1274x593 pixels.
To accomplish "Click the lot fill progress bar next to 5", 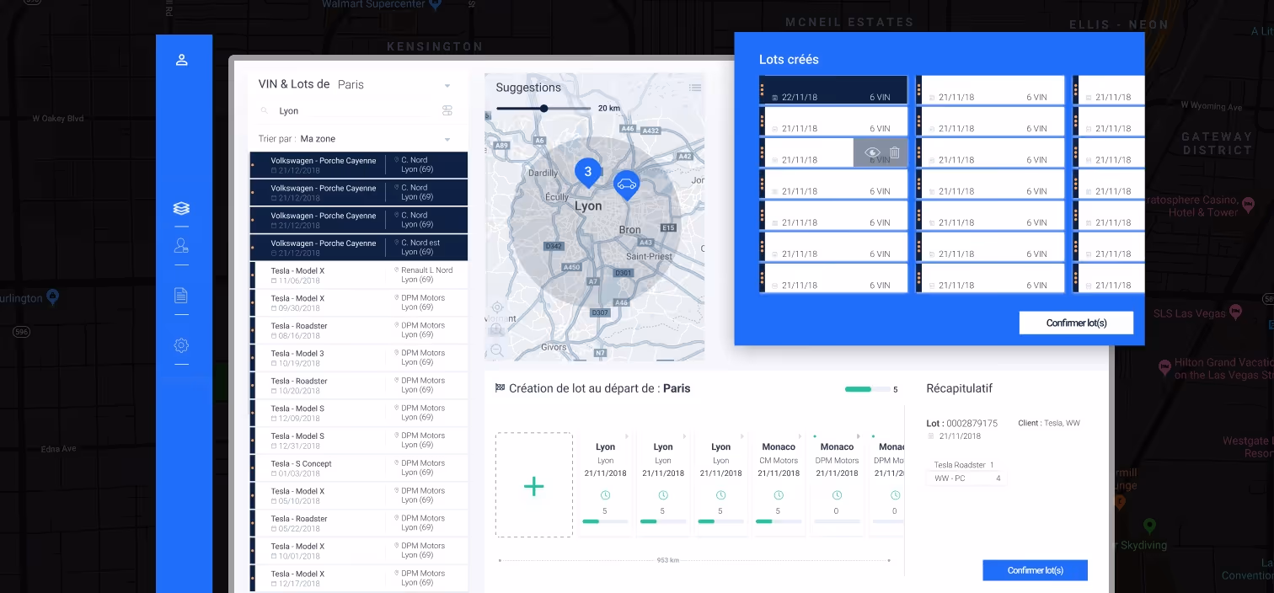I will click(x=867, y=389).
